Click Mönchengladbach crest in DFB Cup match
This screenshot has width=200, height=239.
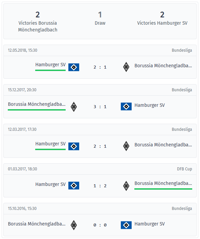(x=126, y=186)
